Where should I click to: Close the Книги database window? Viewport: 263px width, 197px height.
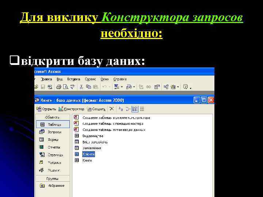(x=211, y=100)
